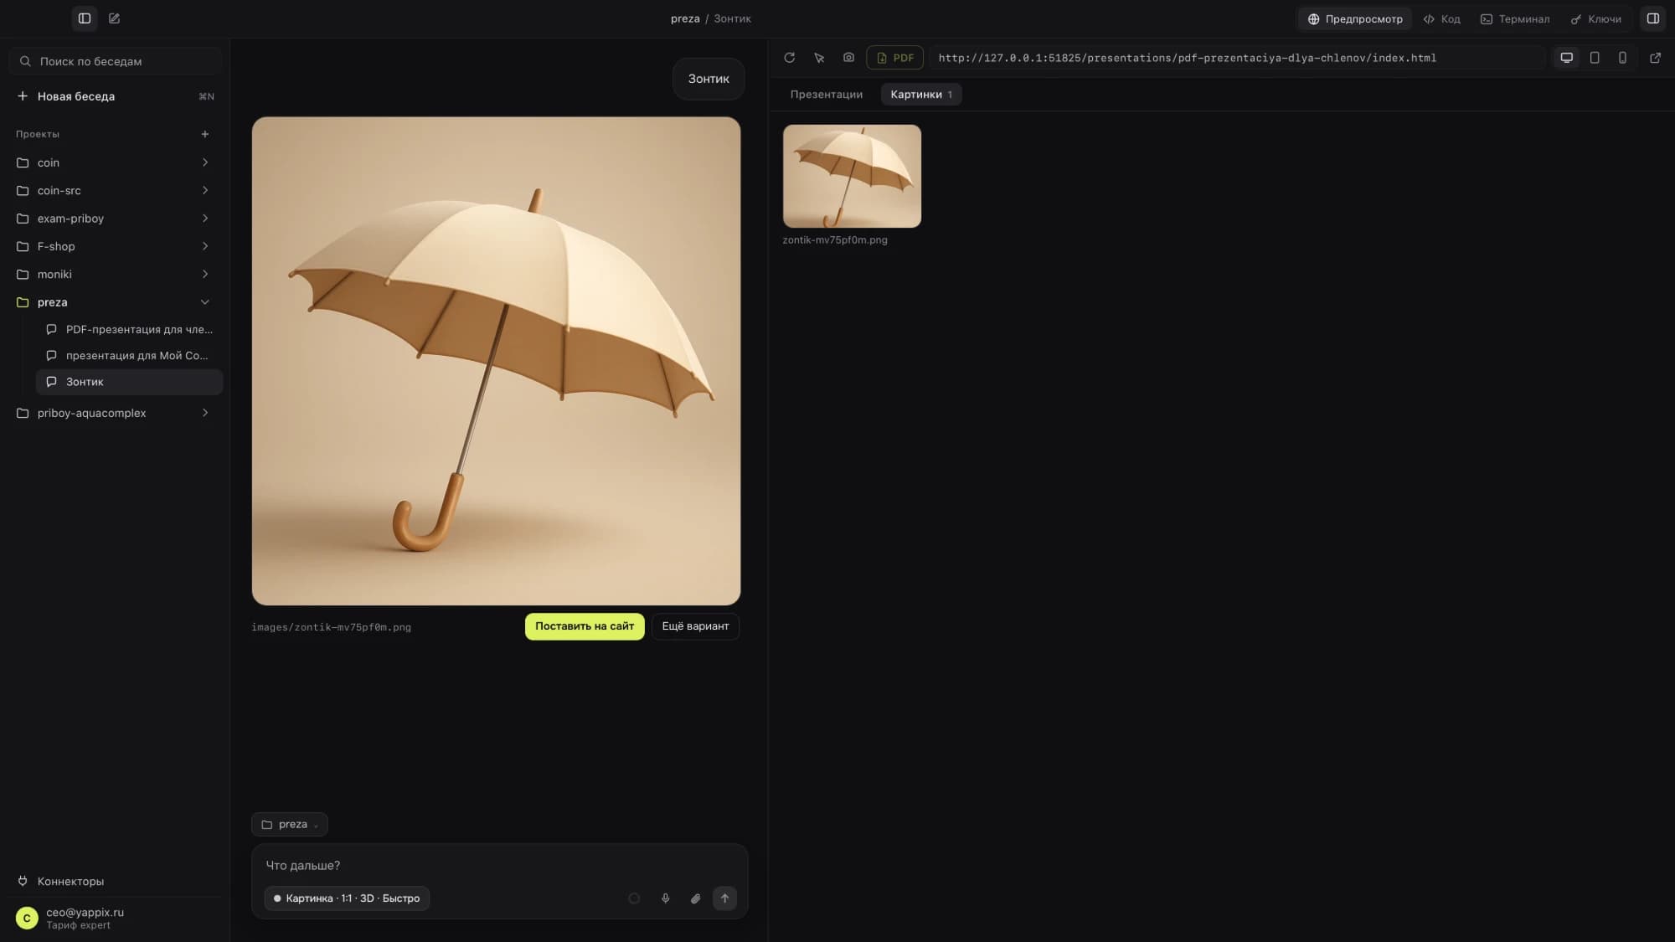Screen dimensions: 1675x942
Task: Click the zontik-mv75pf0m.png thumbnail
Action: coord(852,176)
